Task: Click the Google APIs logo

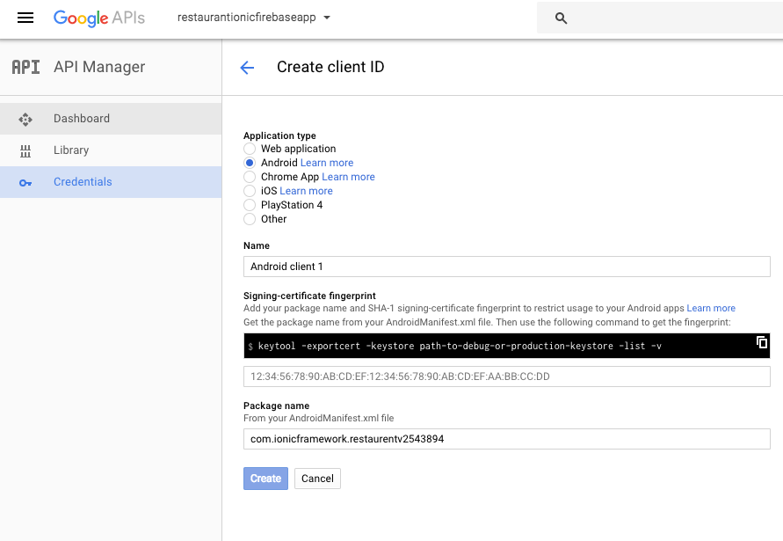Action: [99, 18]
